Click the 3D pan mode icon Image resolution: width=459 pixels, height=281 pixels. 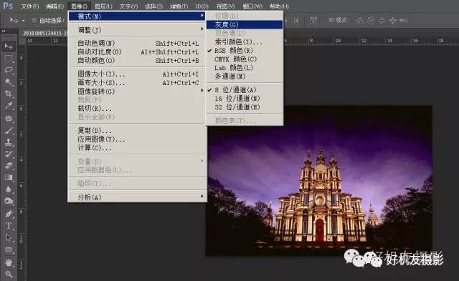pos(382,20)
